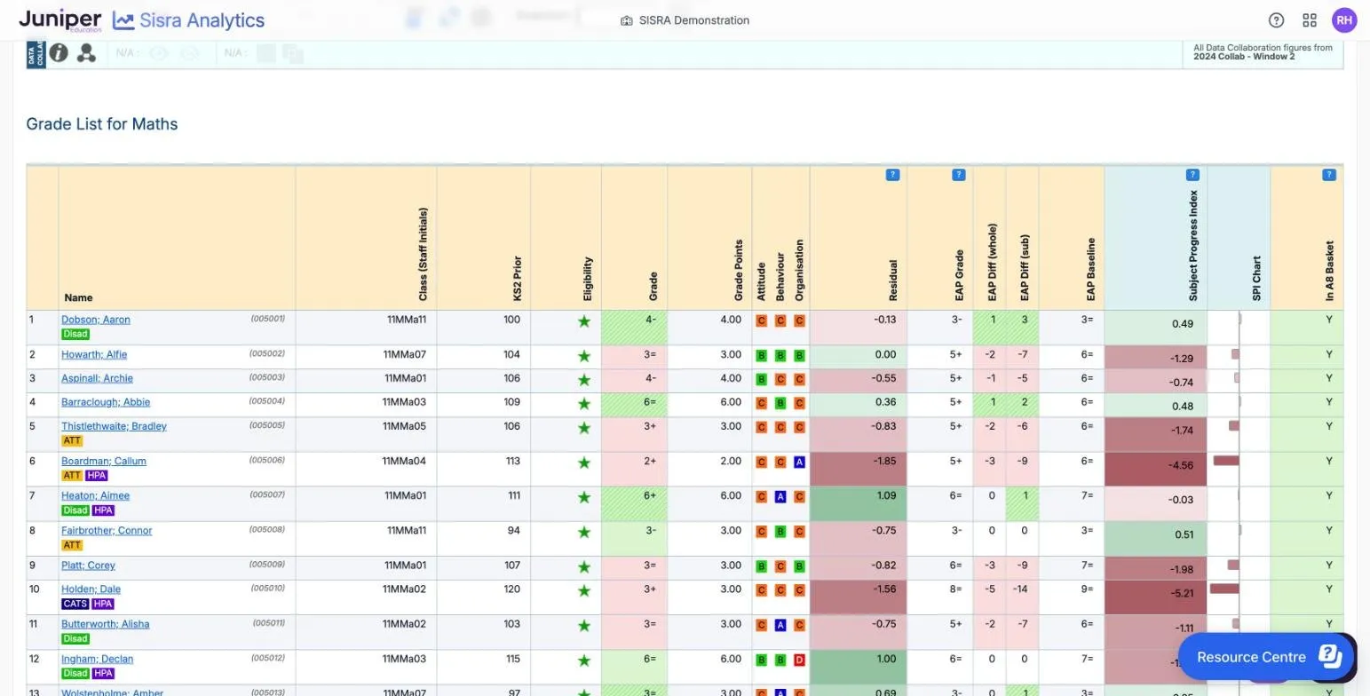Open the EAP Grade column help badge
The image size is (1370, 696).
coord(958,175)
